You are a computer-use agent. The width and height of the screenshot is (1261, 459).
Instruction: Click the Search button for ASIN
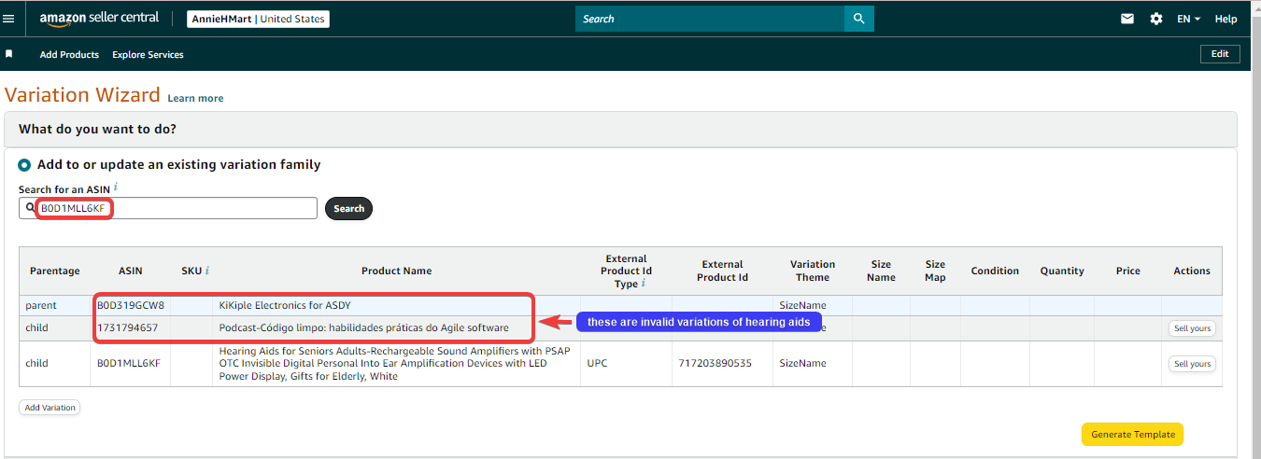348,208
